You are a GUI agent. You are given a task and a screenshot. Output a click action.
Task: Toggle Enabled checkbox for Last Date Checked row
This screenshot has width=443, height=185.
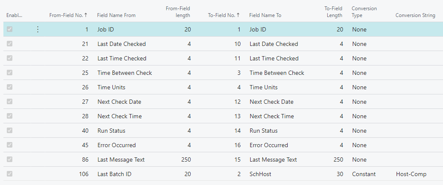coord(10,44)
